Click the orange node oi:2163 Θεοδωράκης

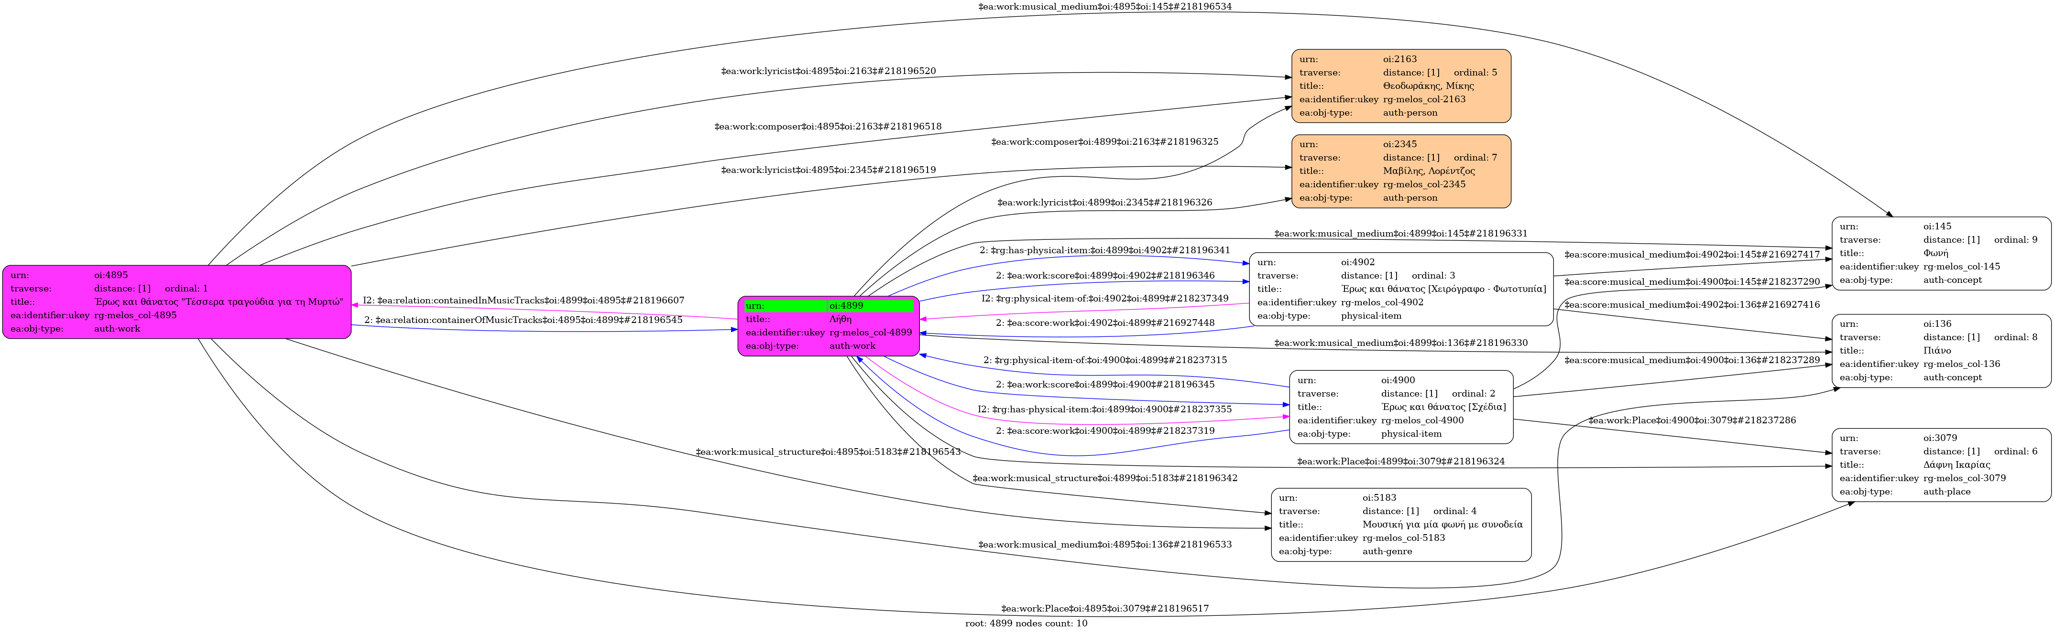coord(1400,86)
